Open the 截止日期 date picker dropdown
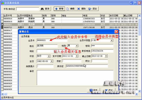Screen dimensions: 142x100 coord(106,56)
